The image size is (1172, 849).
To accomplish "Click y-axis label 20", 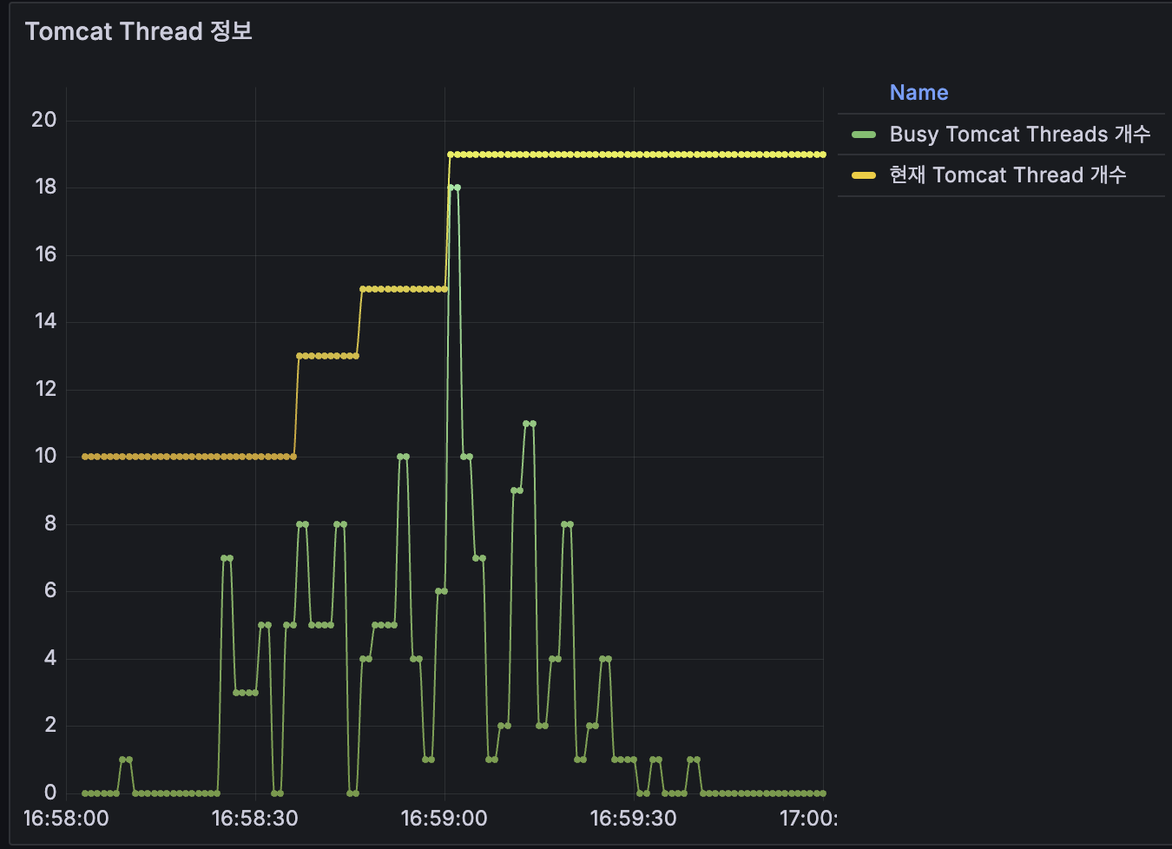I will click(x=44, y=120).
